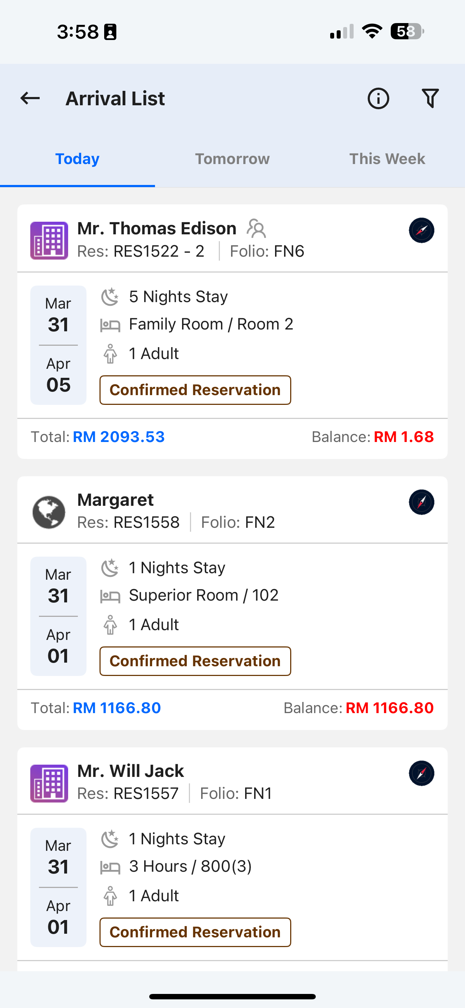The width and height of the screenshot is (465, 1008).
Task: Select Mar 31 to Apr 05 date block
Action: pos(58,345)
